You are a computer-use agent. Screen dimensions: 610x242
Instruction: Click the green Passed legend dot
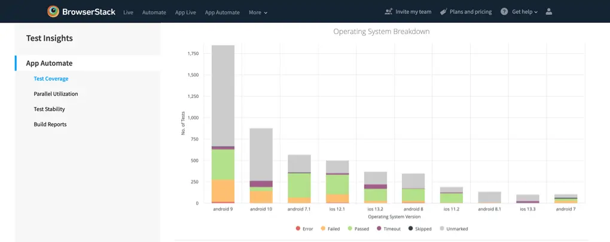pyautogui.click(x=350, y=229)
